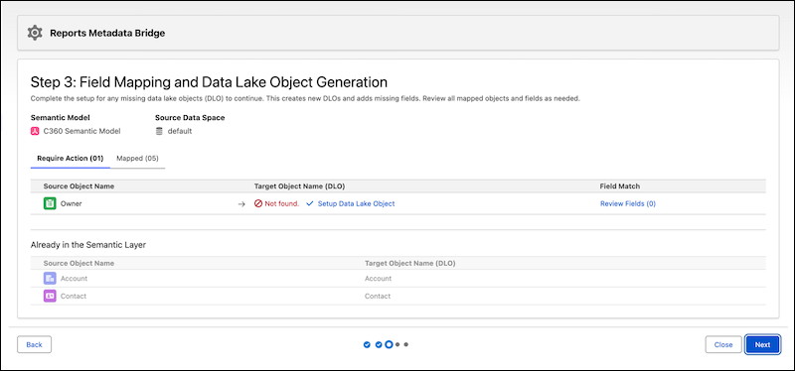Open the Require Action (01) tab

[70, 159]
